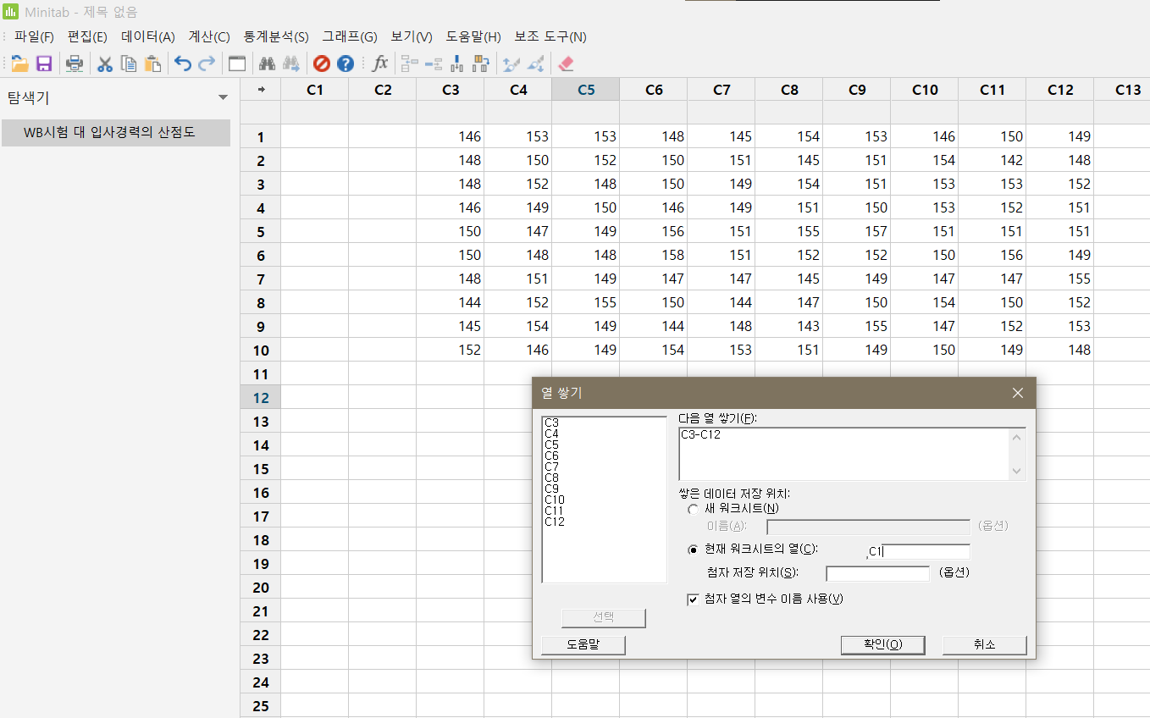The width and height of the screenshot is (1150, 718).
Task: Click the up arrow of the stack columns scrollbar
Action: [x=1017, y=437]
